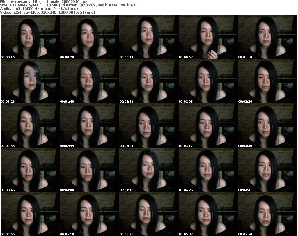Select the thumbnail frame at 00:03:17
The image size is (298, 236).
click(208, 126)
